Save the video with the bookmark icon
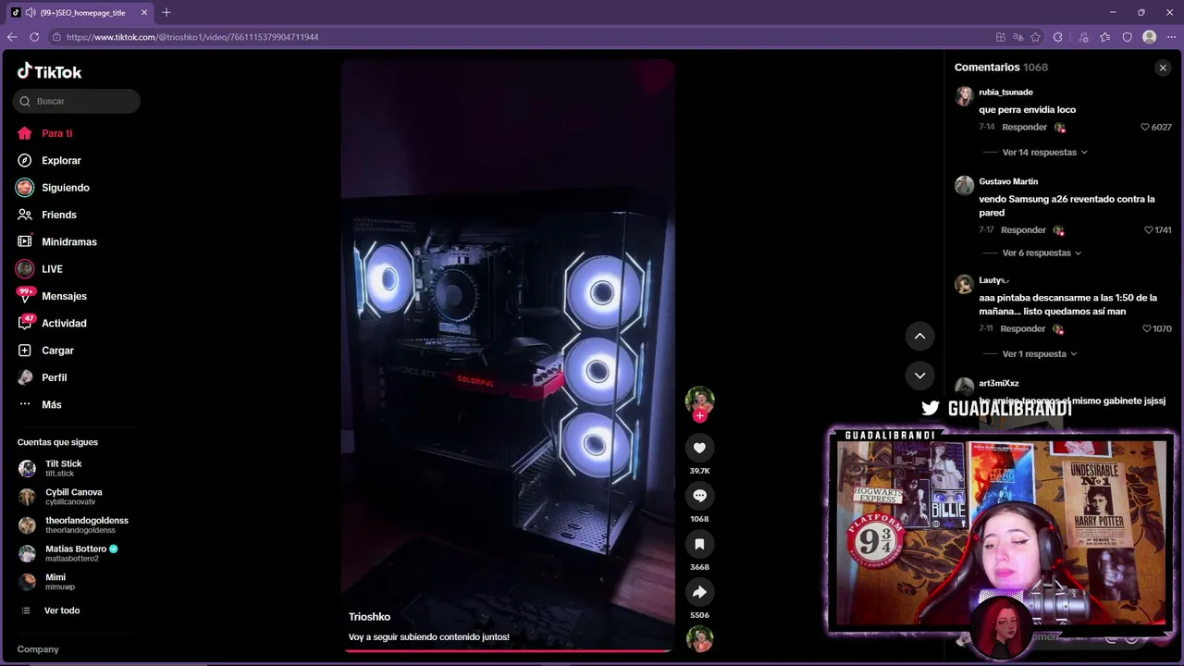Screen dimensions: 1184x666 [x=699, y=544]
